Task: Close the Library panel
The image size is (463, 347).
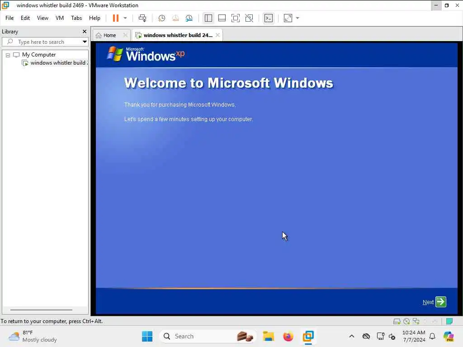Action: click(x=85, y=31)
